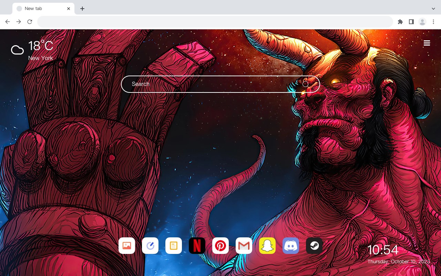Go forward to the next page
The height and width of the screenshot is (276, 441).
(19, 22)
